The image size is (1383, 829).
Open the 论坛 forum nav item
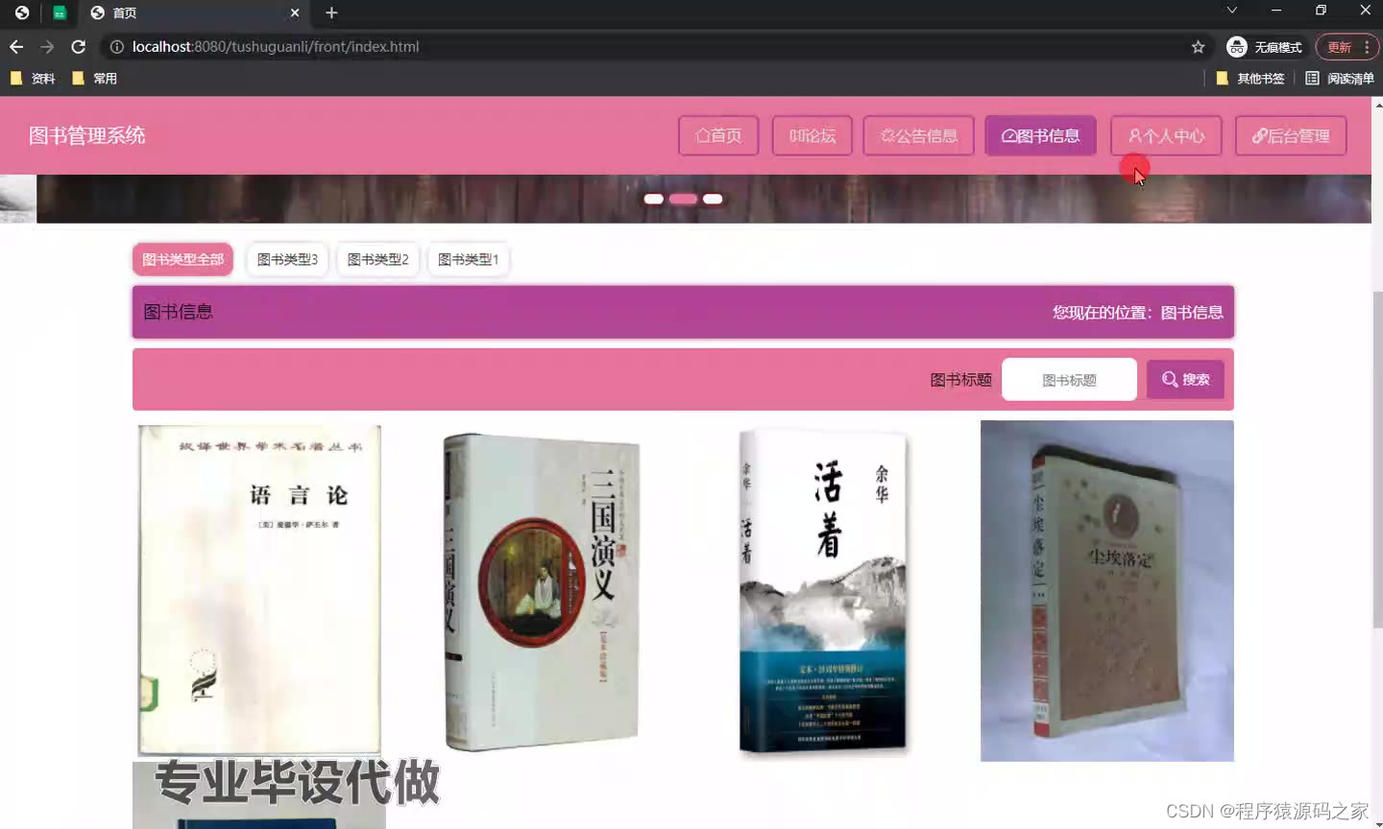(812, 136)
